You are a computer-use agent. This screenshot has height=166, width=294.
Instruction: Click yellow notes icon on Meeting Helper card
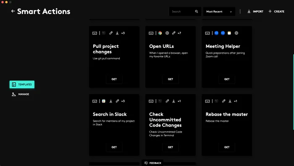point(229,33)
